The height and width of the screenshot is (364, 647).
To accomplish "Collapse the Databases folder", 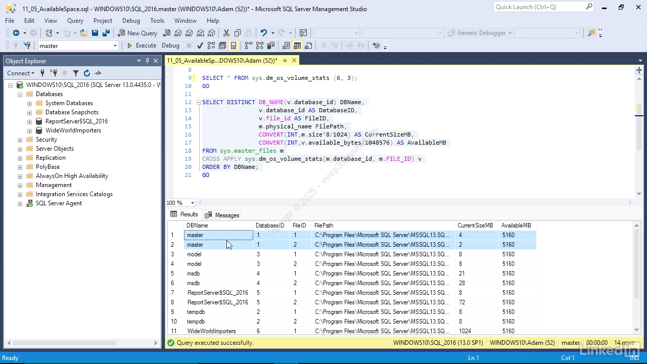I will point(20,94).
